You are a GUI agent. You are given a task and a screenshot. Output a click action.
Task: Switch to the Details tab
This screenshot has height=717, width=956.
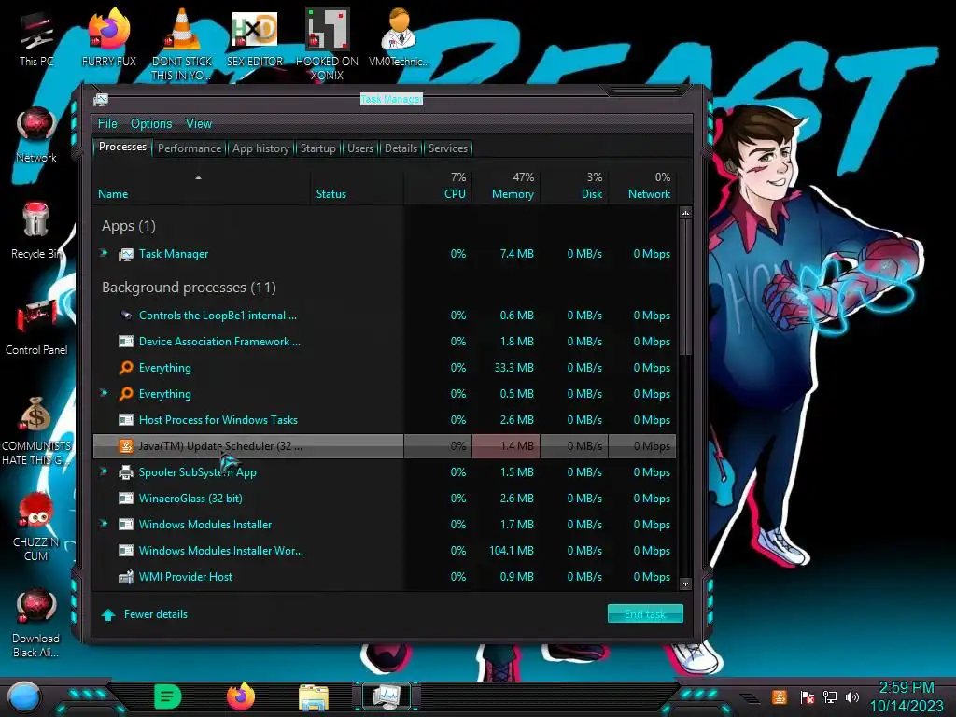coord(401,148)
